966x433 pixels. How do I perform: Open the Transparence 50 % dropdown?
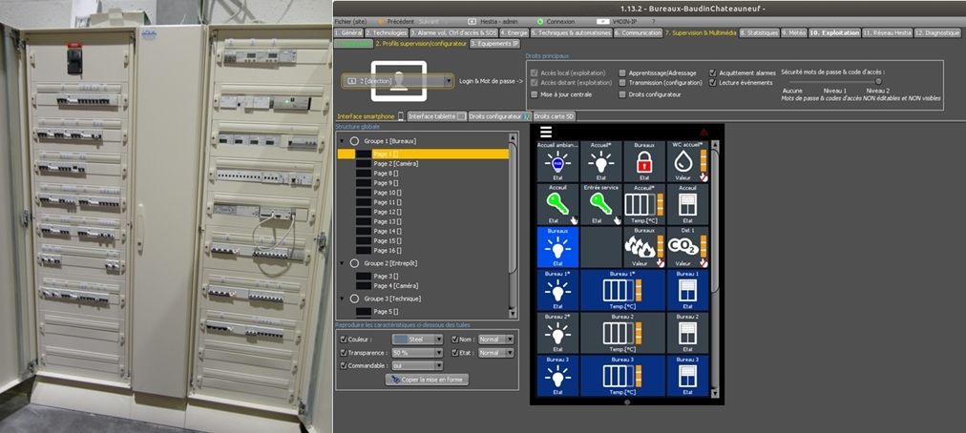click(x=418, y=353)
